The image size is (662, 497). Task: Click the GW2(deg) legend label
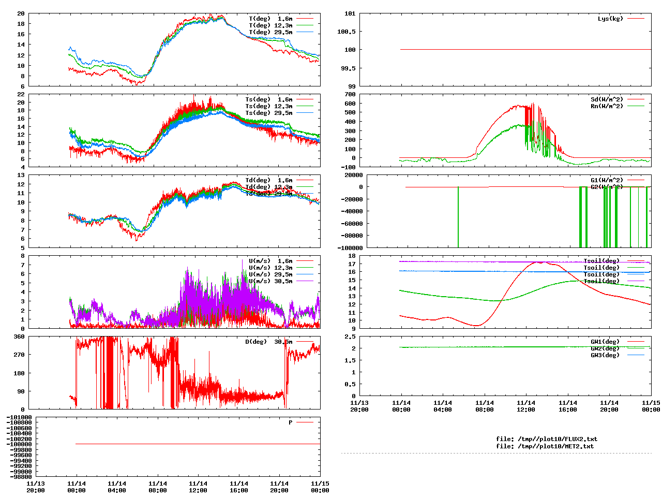pyautogui.click(x=605, y=348)
